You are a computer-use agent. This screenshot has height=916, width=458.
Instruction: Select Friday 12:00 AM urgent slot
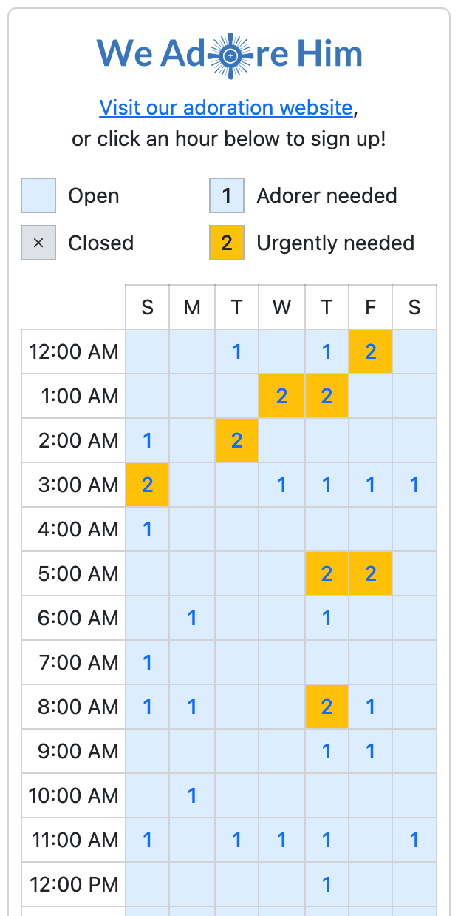point(370,351)
